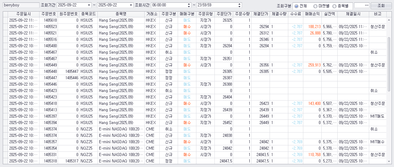The image size is (394, 167).
Task: Decrease the start time 06:00:00 with down arrow
Action: point(189,6)
